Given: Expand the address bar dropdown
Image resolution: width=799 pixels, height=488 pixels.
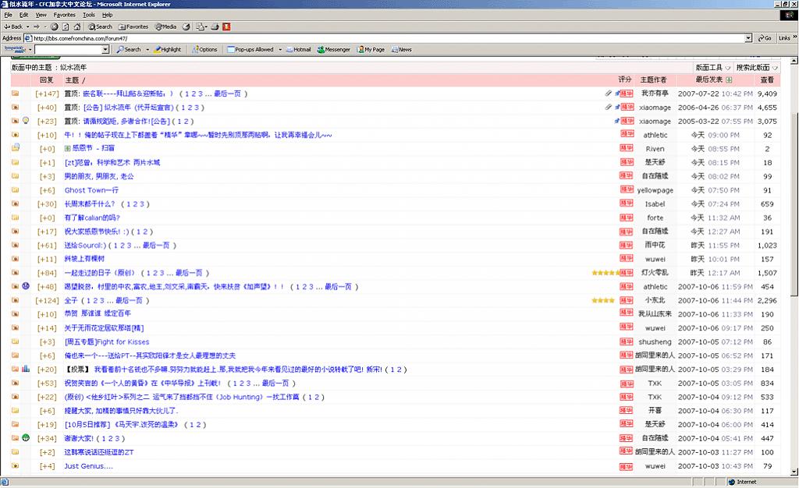Looking at the screenshot, I should tap(748, 37).
